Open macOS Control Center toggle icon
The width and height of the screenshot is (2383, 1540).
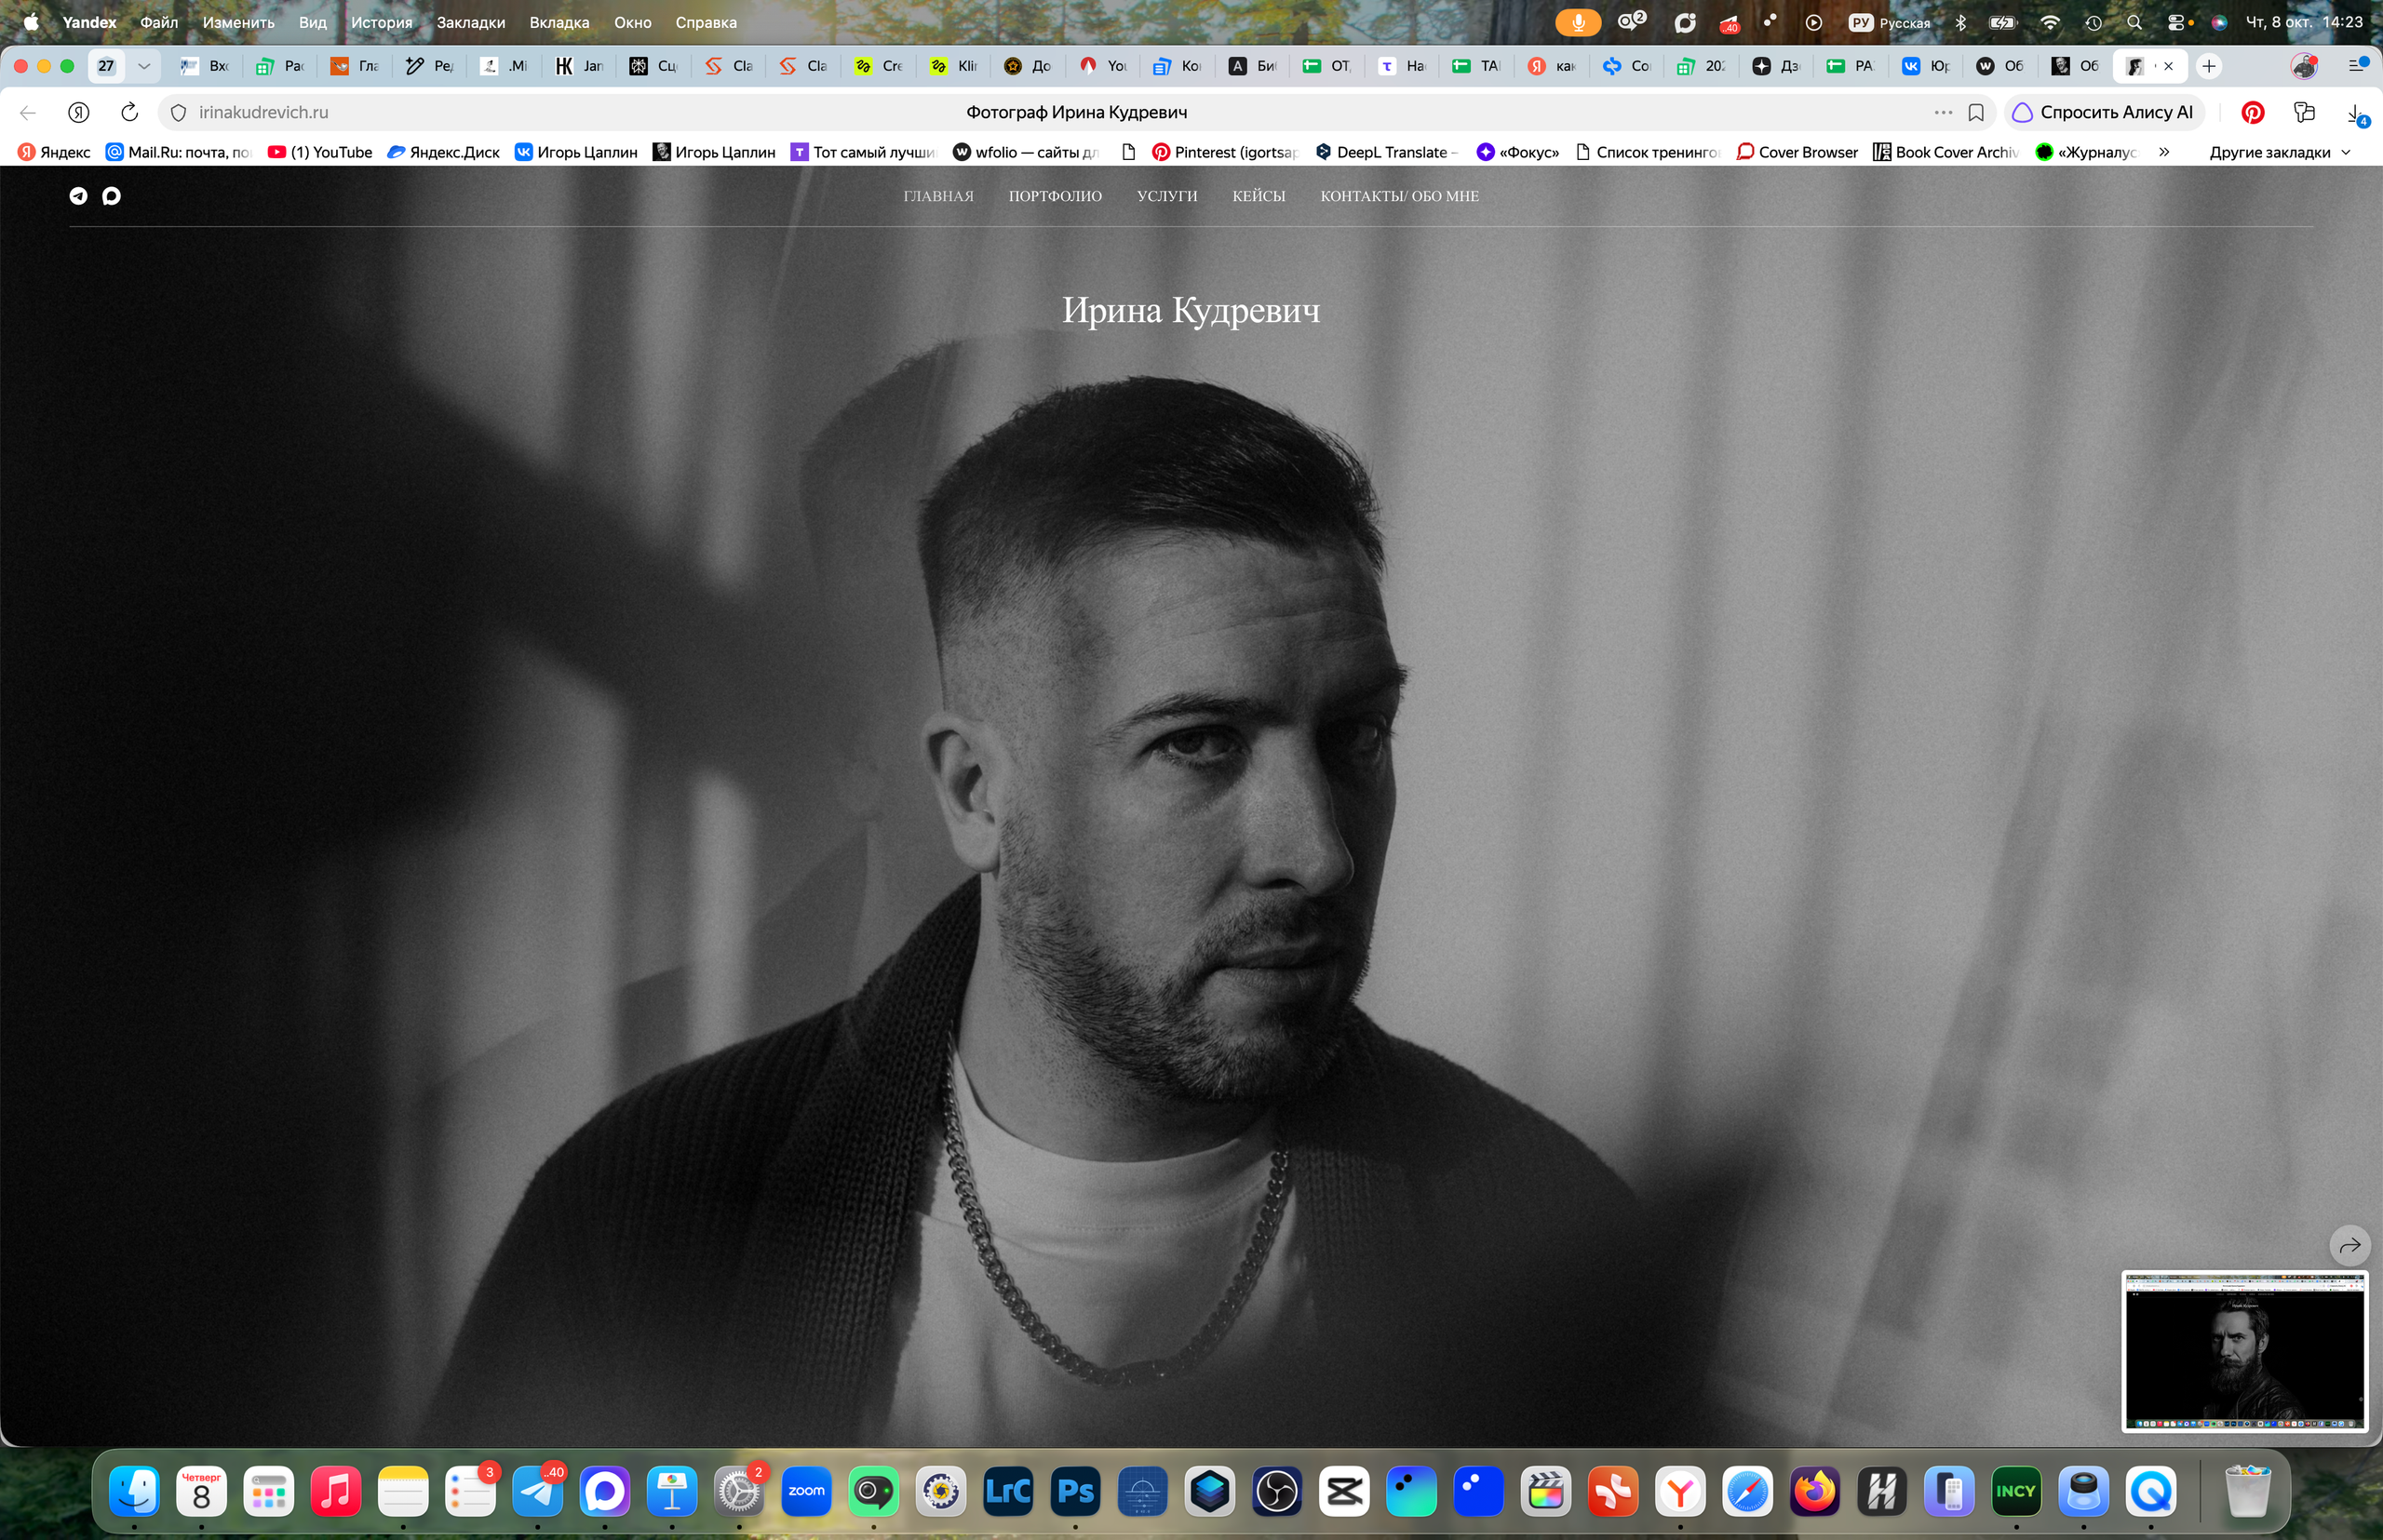tap(2176, 22)
